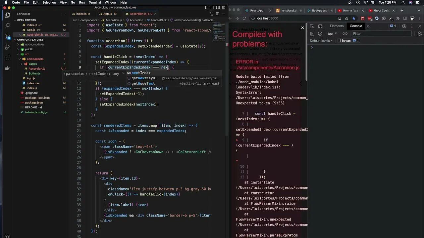The image size is (424, 238).
Task: Open the Chrome extensions puzzle icon
Action: click(x=398, y=18)
